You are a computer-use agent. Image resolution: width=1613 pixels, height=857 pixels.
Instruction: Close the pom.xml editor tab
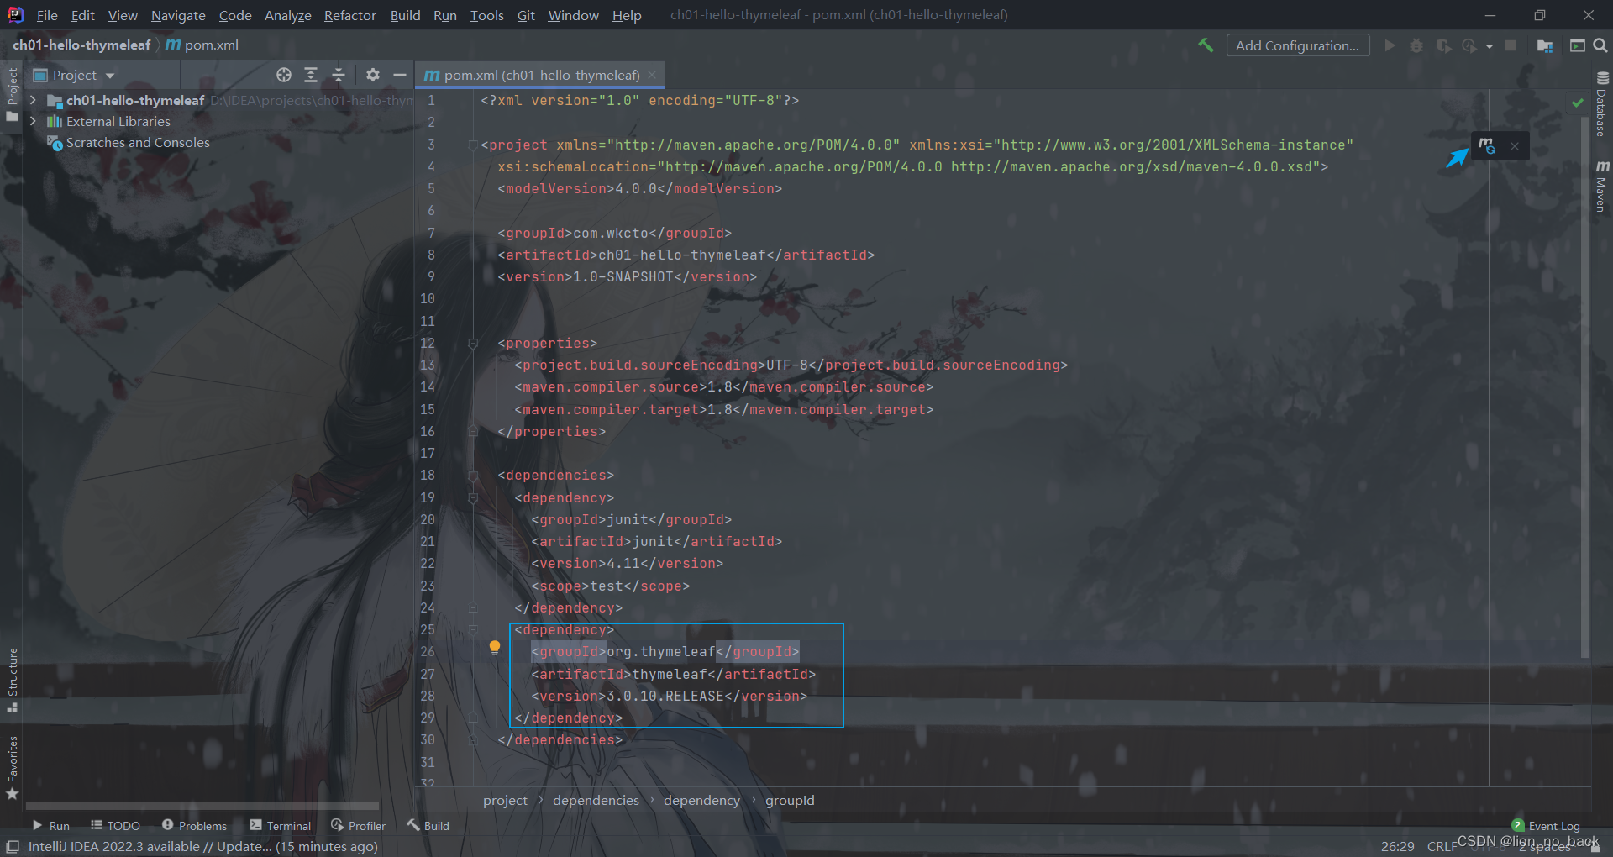point(654,75)
